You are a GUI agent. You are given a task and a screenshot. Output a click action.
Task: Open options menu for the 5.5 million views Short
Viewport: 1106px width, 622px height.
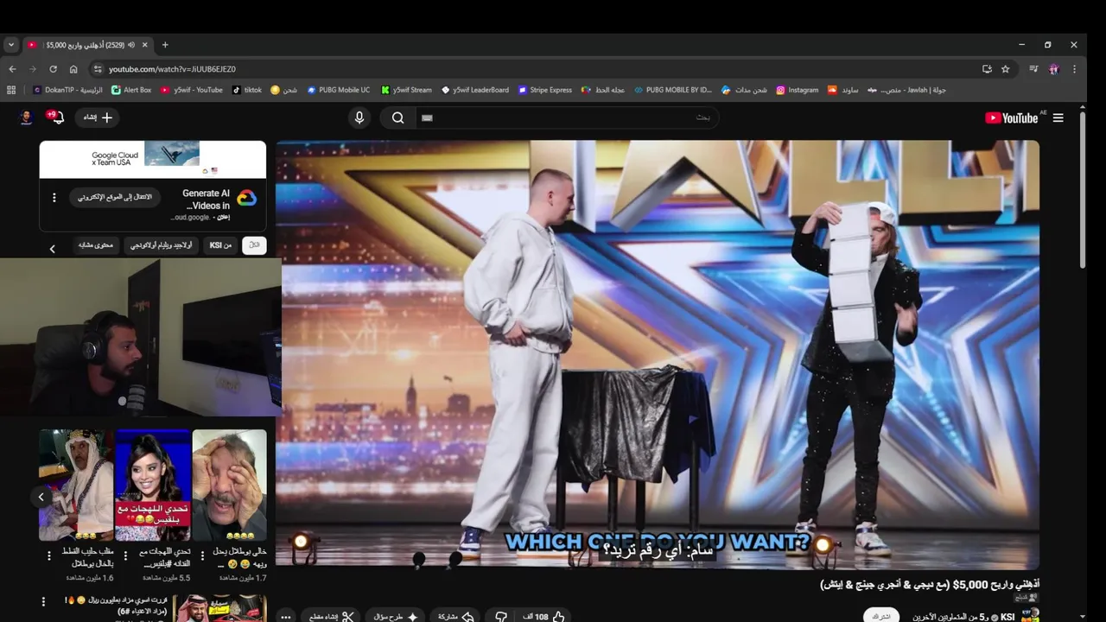point(125,555)
